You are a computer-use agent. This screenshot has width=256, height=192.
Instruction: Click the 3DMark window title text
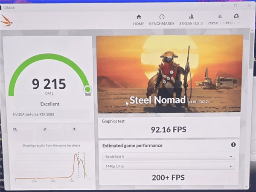9,8
